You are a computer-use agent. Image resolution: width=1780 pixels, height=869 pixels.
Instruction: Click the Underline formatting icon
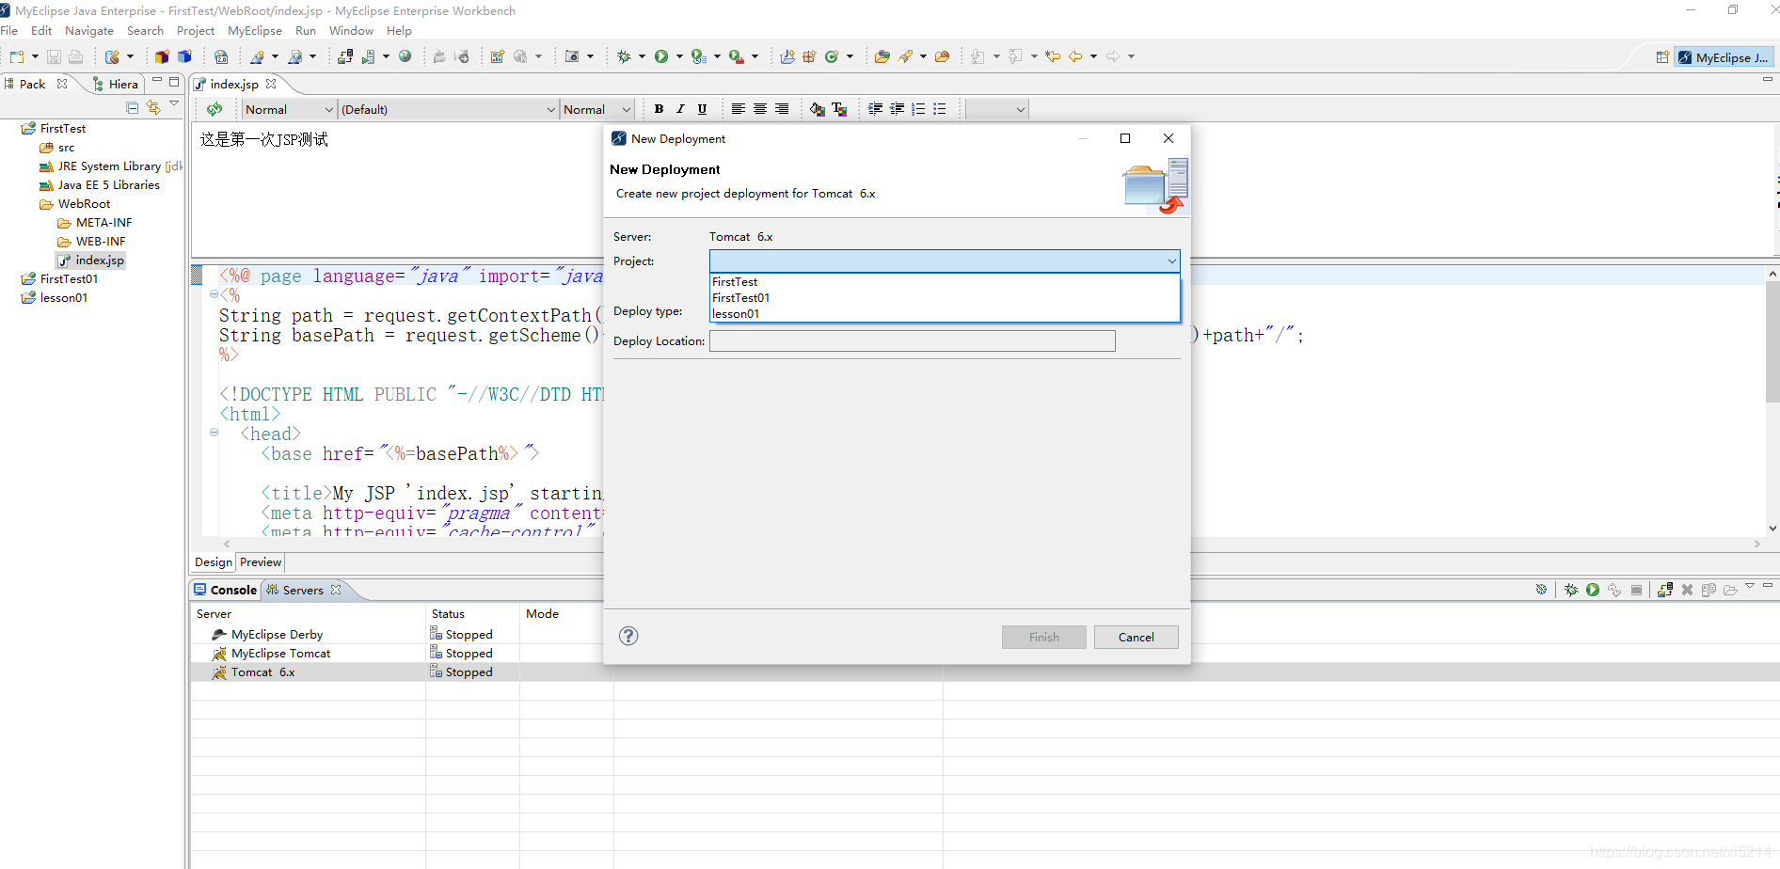coord(702,109)
